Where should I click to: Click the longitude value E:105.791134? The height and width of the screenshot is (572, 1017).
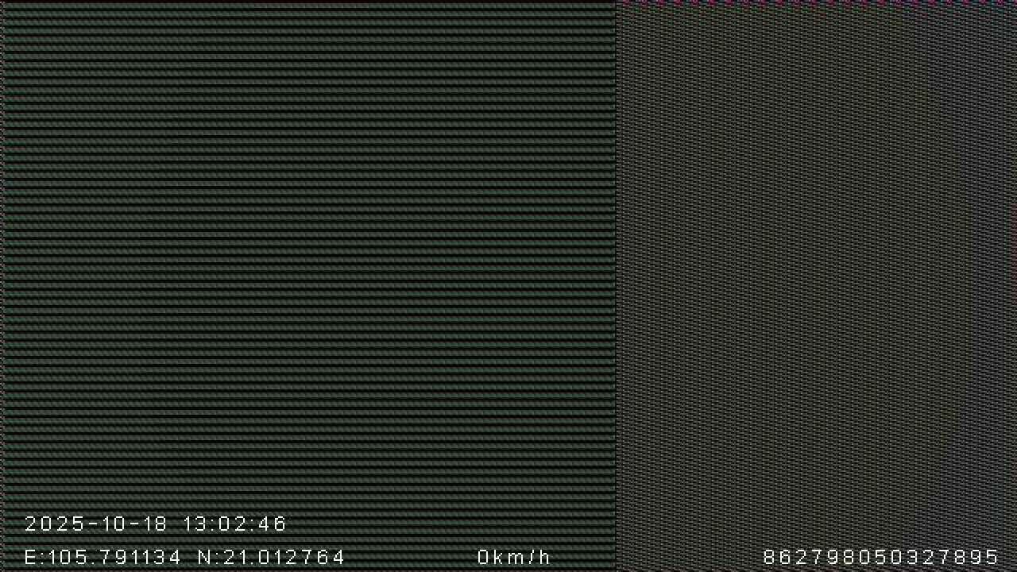[x=103, y=558]
